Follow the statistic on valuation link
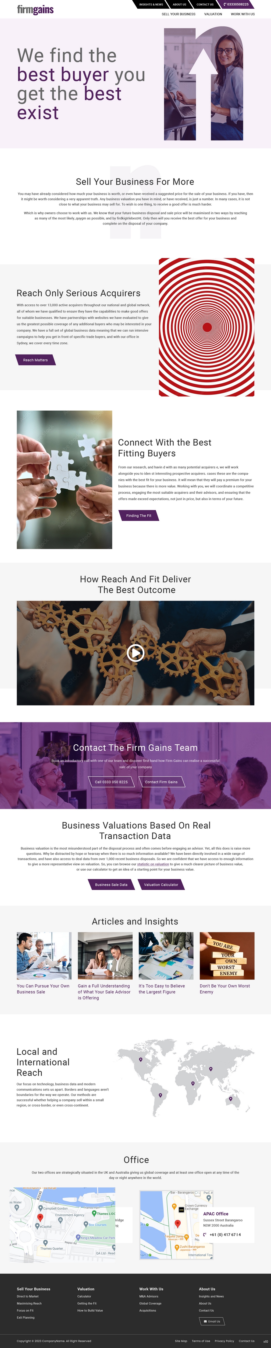 (x=153, y=865)
